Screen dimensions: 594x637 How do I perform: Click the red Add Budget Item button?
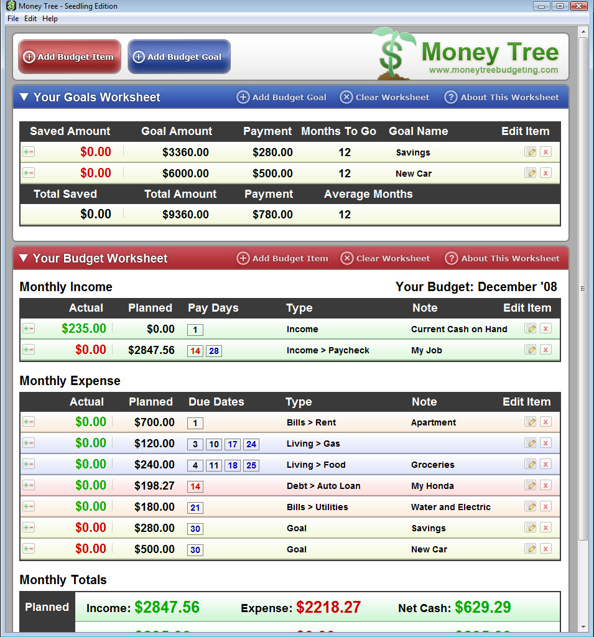[x=70, y=57]
